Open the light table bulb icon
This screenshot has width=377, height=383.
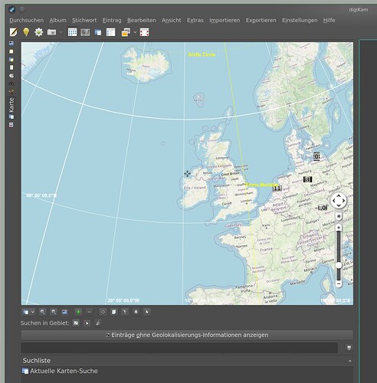26,32
